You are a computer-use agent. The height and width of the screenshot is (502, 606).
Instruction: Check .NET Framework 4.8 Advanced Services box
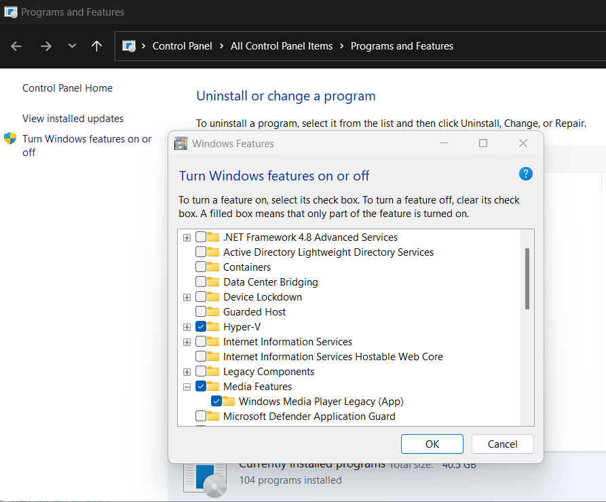(201, 237)
